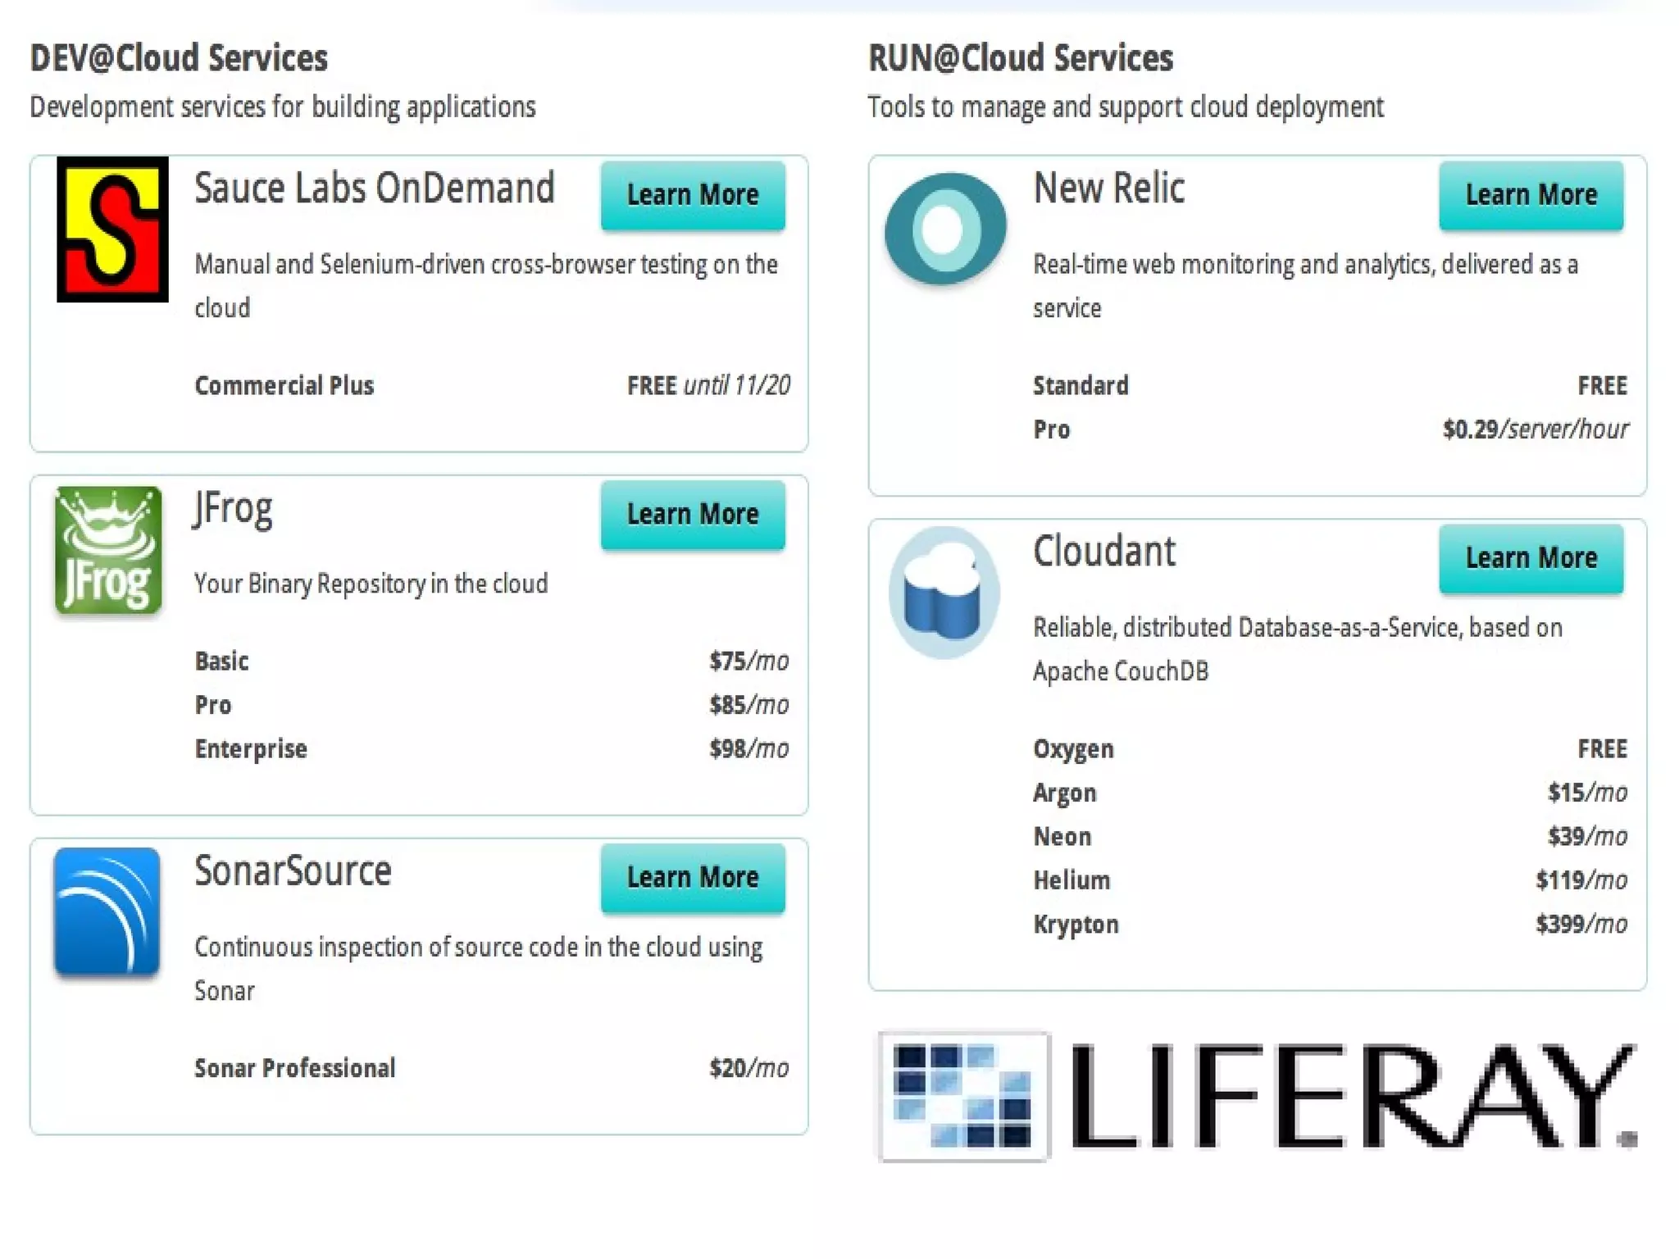This screenshot has height=1259, width=1679.
Task: Select the Krypton plan label
Action: point(1076,925)
